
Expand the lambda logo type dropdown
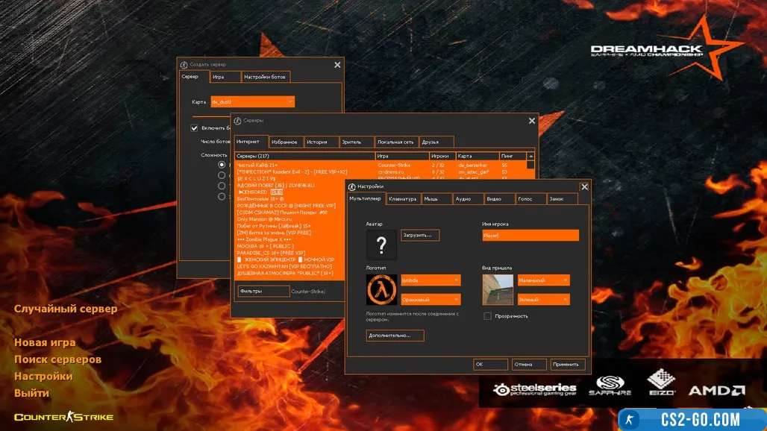pyautogui.click(x=456, y=280)
